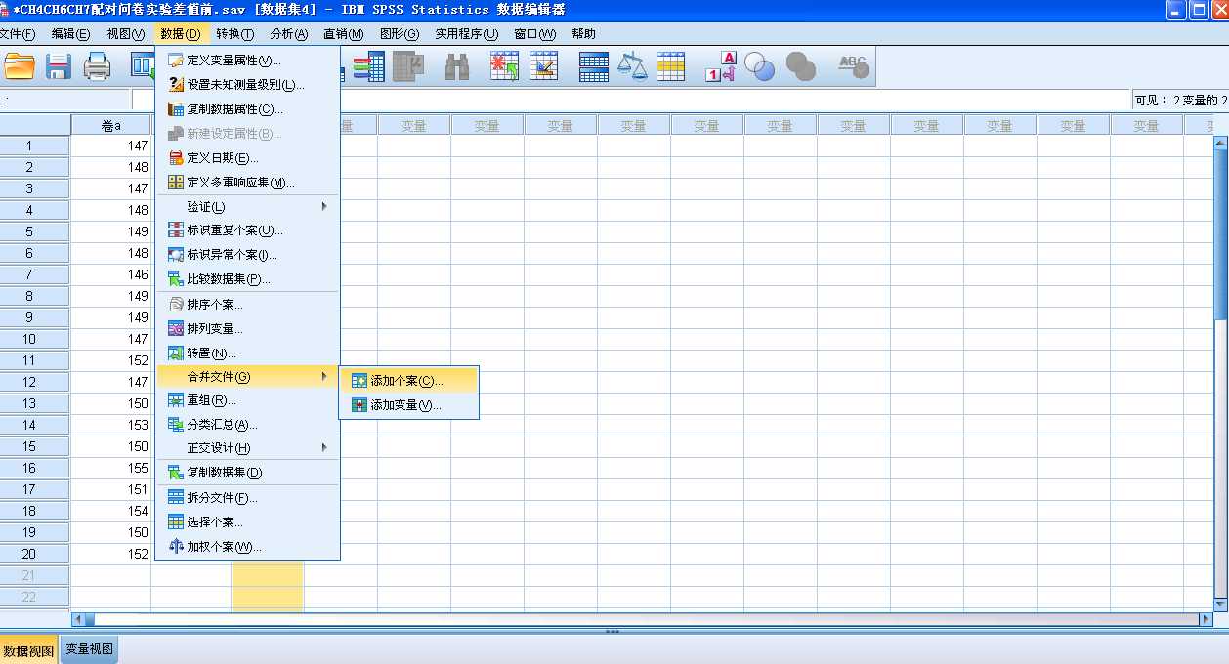Select 复制数据属性(C) menu item
Image resolution: width=1229 pixels, height=664 pixels.
(247, 109)
